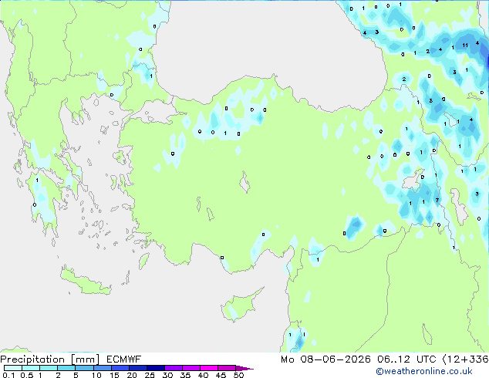Click the '06..12 UTC' time range text
The image size is (489, 378).
406,359
